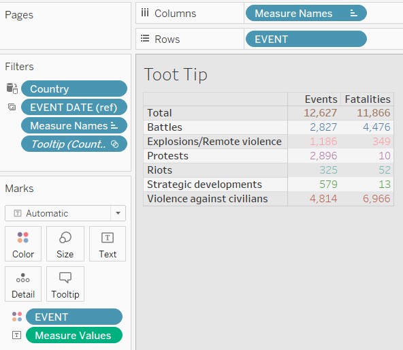This screenshot has width=403, height=350.
Task: Click sort icon on Columns Measure Names pill
Action: tap(354, 13)
